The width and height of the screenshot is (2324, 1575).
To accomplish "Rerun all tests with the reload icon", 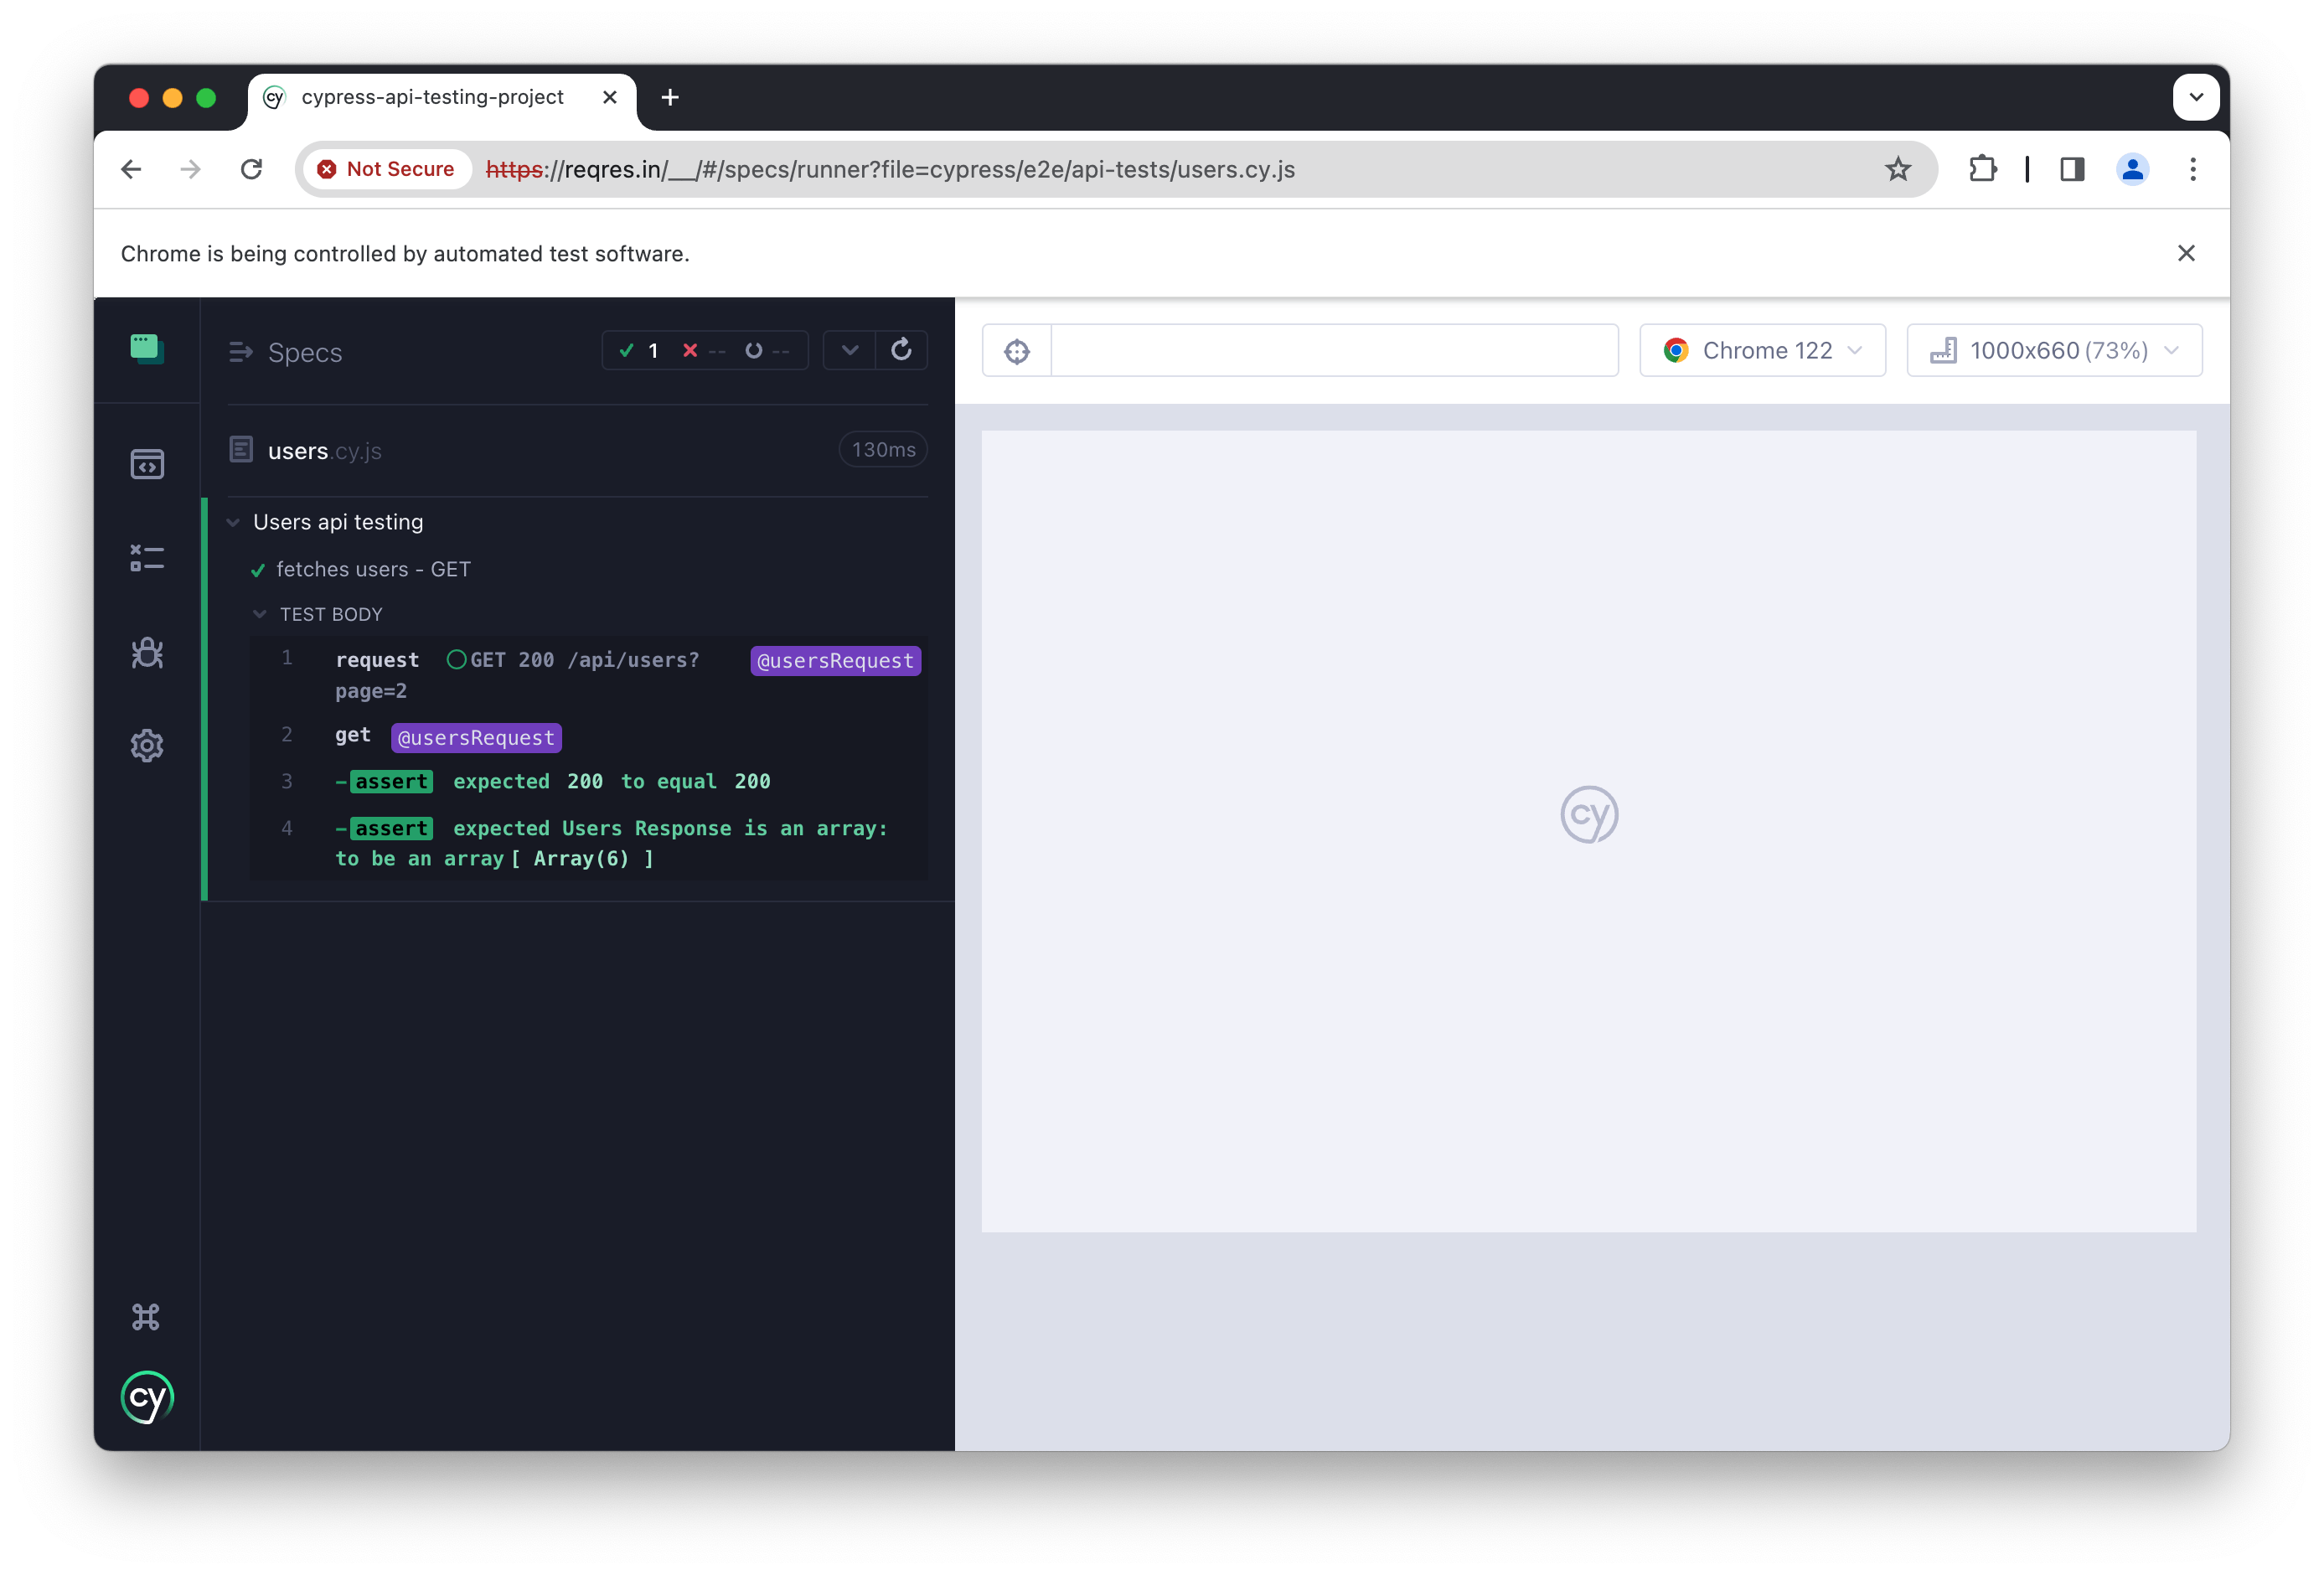I will [x=901, y=350].
